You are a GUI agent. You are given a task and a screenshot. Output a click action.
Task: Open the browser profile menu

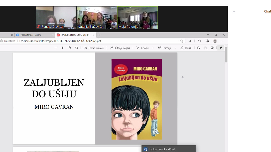[x=215, y=41]
